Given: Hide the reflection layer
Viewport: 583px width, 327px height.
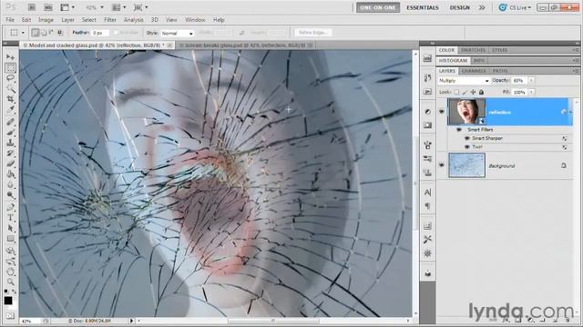Looking at the screenshot, I should (442, 112).
